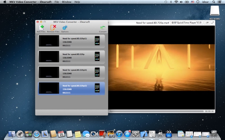The width and height of the screenshot is (225, 140).
Task: Click iPhone icon in Need for speed.BD.320p row
Action: click(97, 57)
